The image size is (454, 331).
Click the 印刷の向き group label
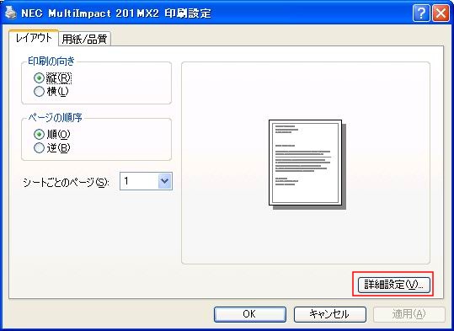point(51,61)
